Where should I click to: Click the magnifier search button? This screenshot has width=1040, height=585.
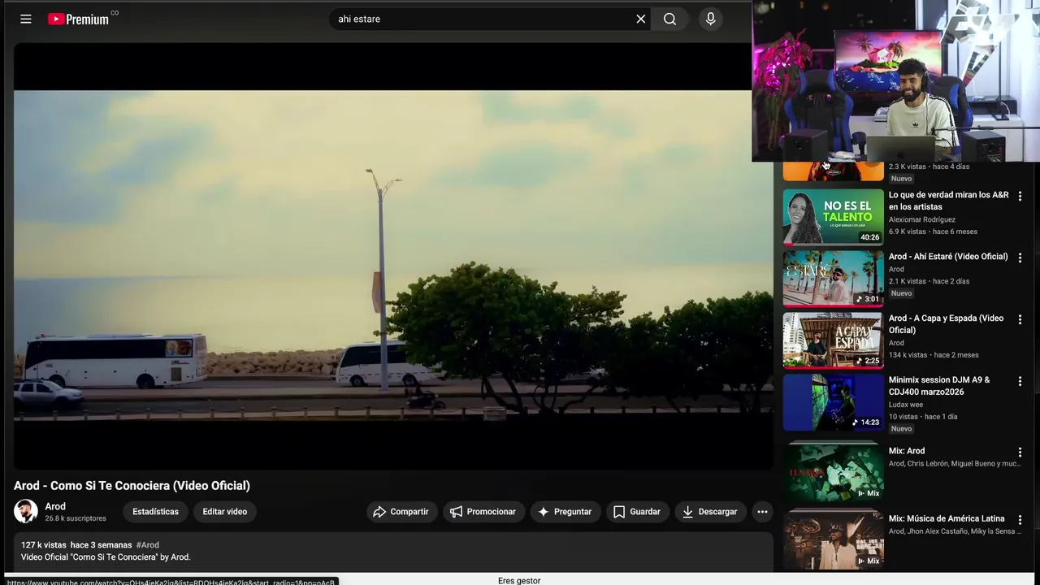click(x=669, y=19)
